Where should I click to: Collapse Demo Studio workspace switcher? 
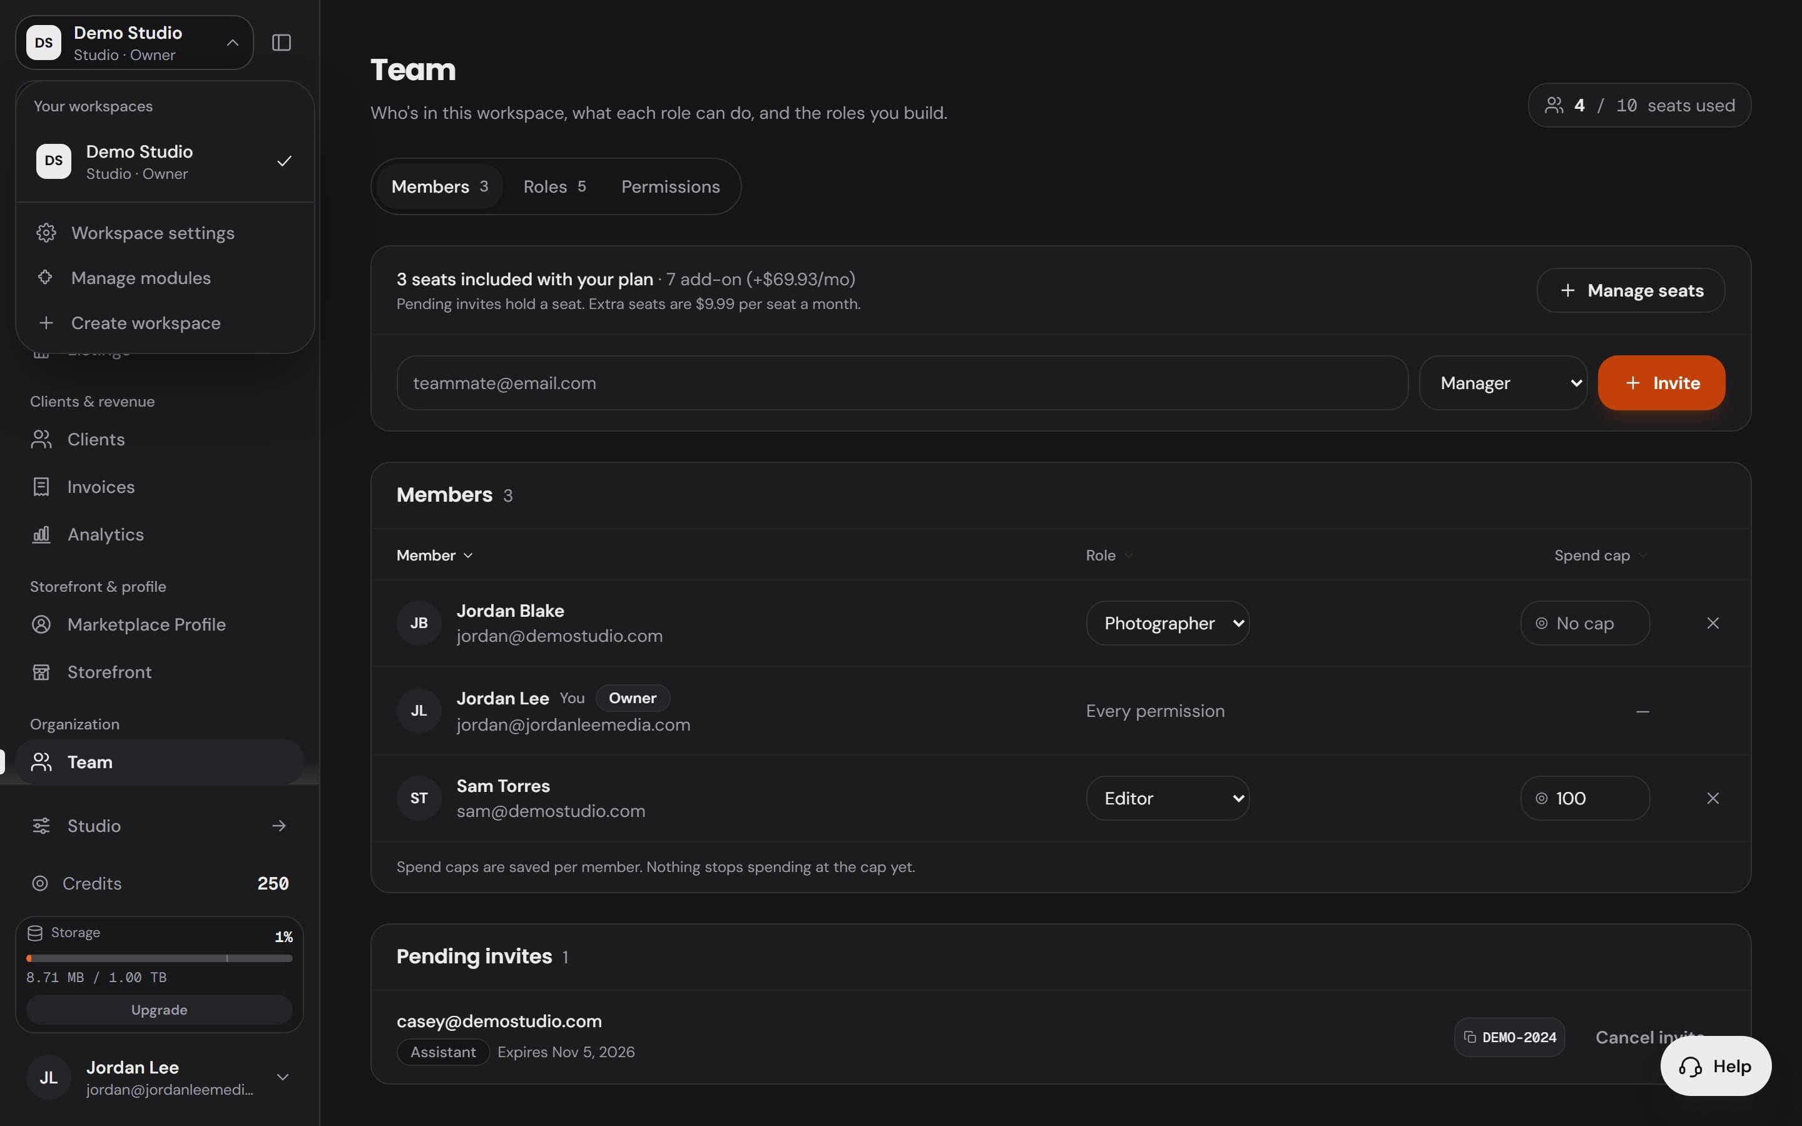[x=134, y=43]
